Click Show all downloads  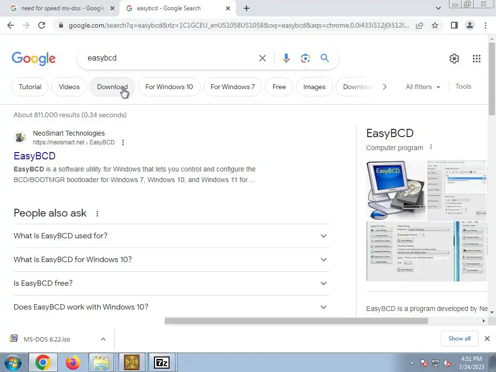coord(459,339)
